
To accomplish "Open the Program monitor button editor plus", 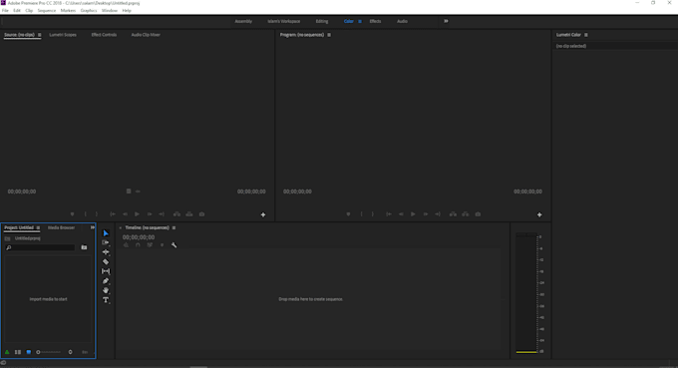I will tap(539, 214).
